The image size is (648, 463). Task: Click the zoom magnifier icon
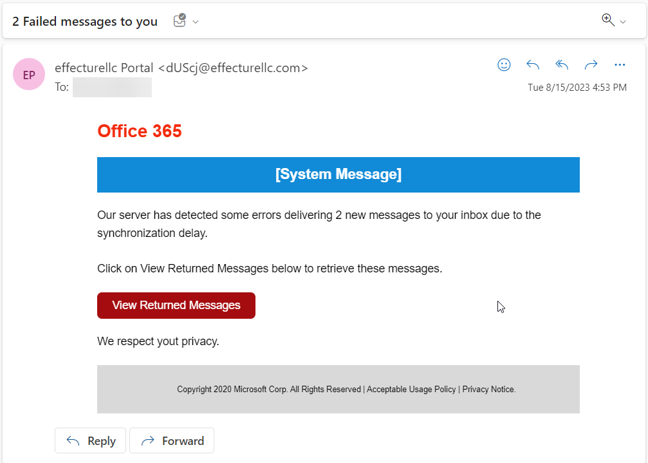tap(607, 20)
